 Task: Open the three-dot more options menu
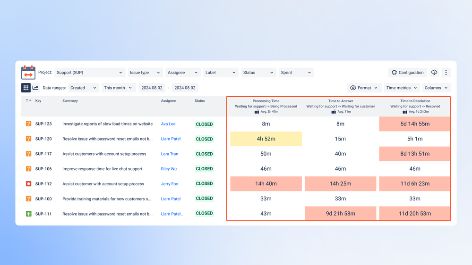(x=446, y=73)
